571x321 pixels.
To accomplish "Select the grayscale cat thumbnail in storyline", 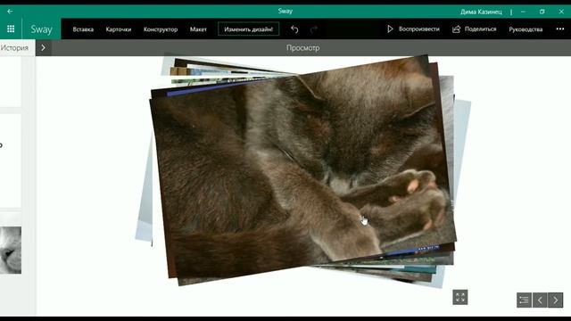I will click(x=11, y=250).
